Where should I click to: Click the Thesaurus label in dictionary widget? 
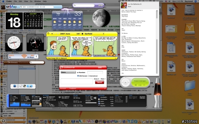24,62
